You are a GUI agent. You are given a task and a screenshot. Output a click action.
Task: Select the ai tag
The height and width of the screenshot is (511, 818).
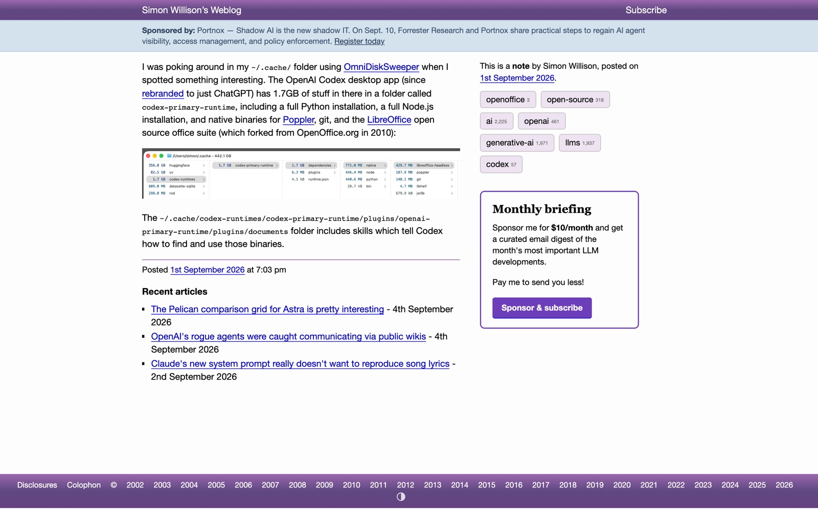point(496,121)
